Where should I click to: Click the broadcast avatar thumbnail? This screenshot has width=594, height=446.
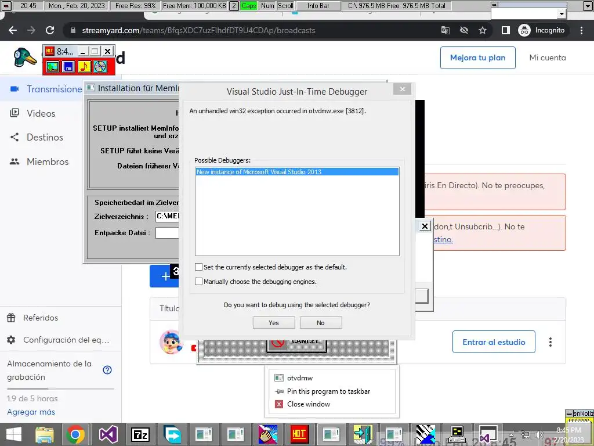171,342
